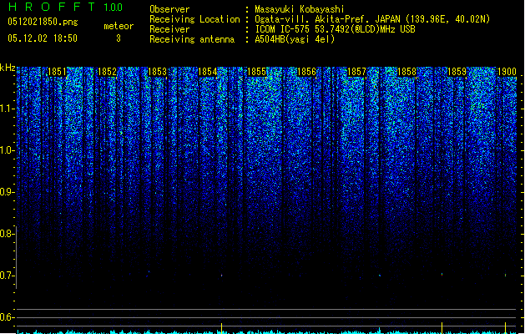The height and width of the screenshot is (334, 525).
Task: Select the 0.9 kHz axis label
Action: click(x=8, y=192)
